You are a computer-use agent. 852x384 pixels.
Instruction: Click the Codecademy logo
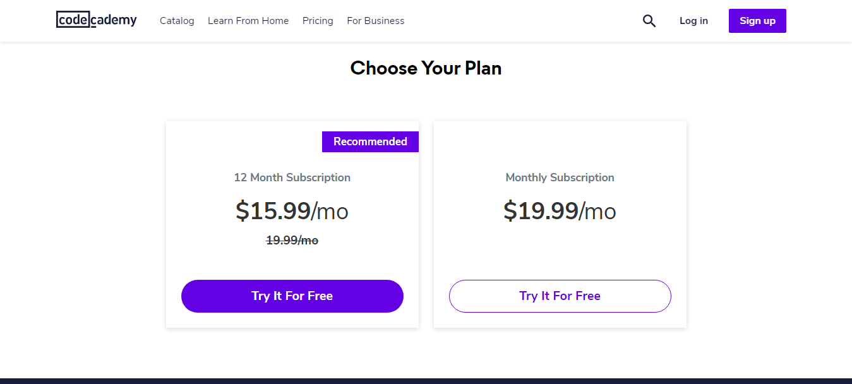pos(96,20)
